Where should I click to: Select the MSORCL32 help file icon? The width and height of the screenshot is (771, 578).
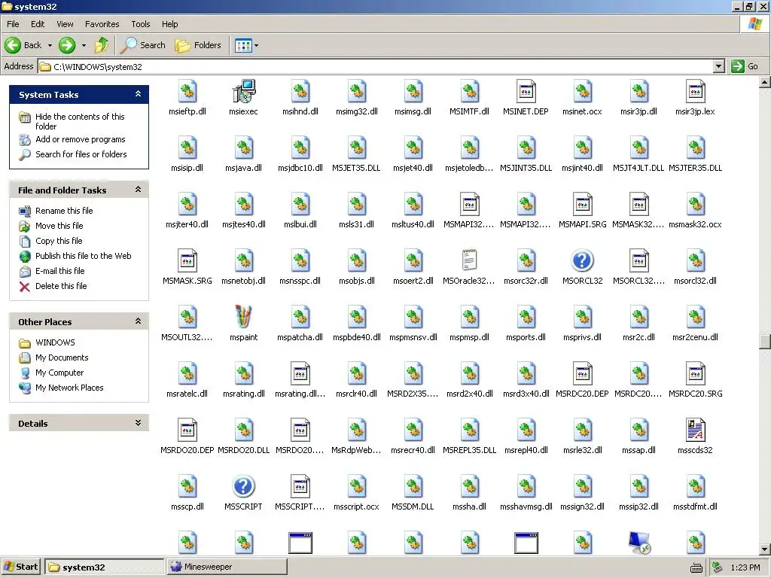click(582, 260)
